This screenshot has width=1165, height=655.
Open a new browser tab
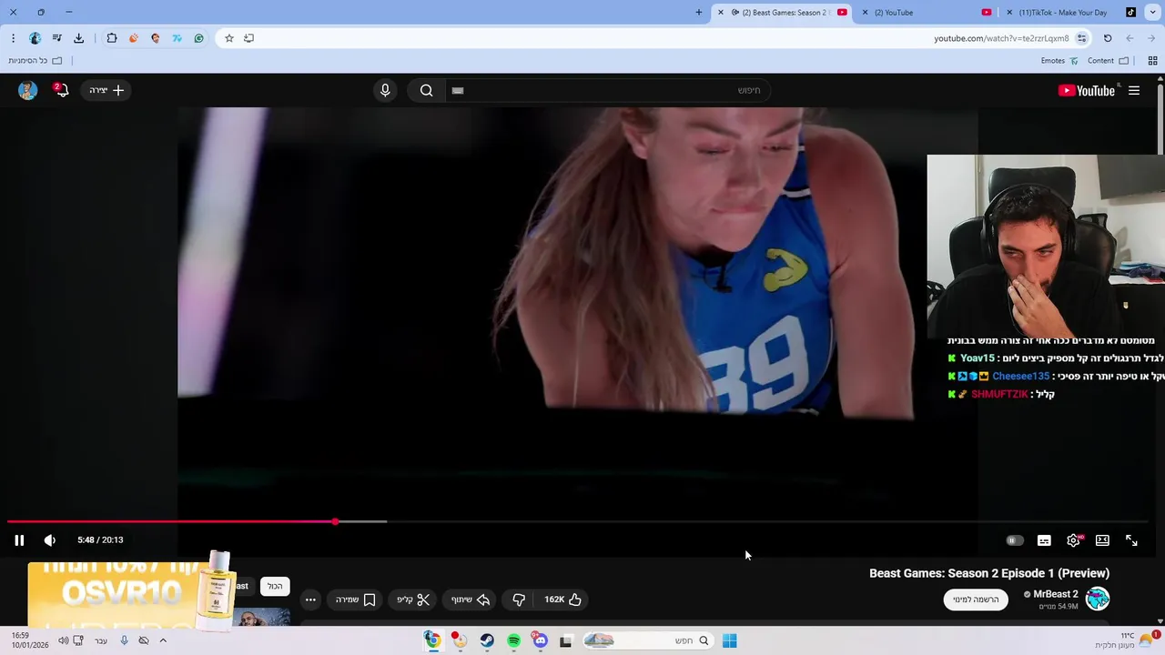(x=699, y=13)
